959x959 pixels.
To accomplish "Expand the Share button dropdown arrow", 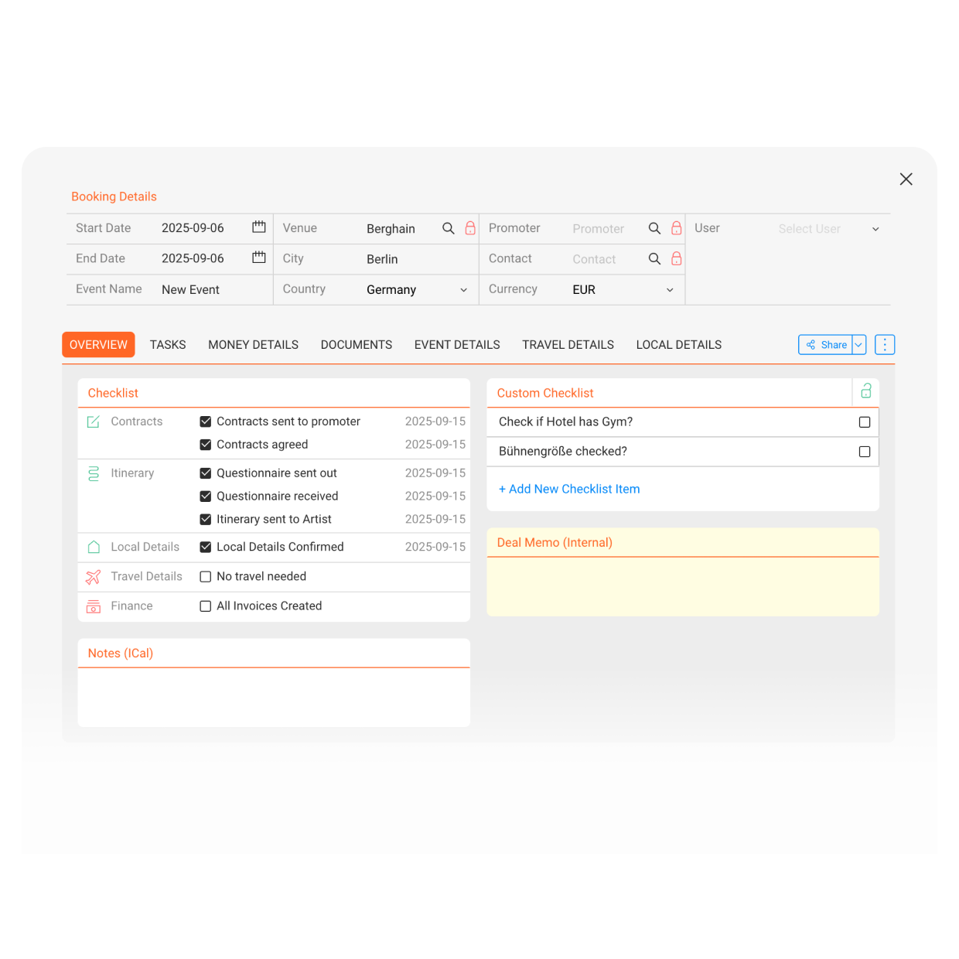I will pos(858,344).
